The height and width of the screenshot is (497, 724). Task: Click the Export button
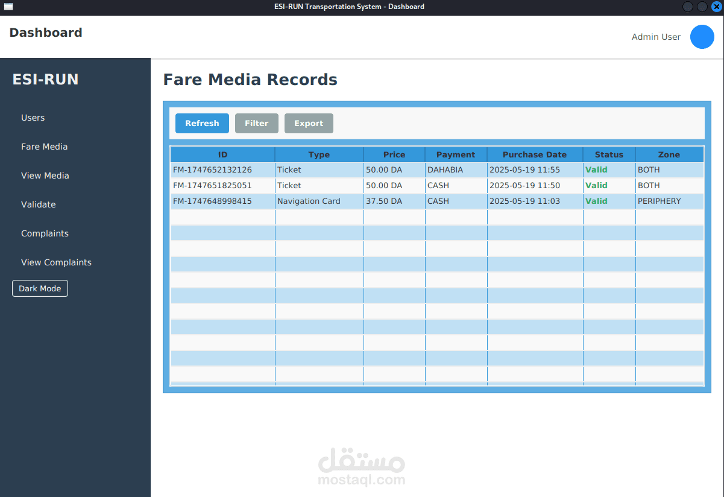click(309, 123)
